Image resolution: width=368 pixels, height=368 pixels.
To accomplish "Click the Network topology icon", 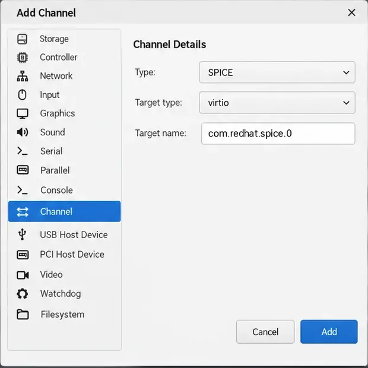I will [x=23, y=76].
